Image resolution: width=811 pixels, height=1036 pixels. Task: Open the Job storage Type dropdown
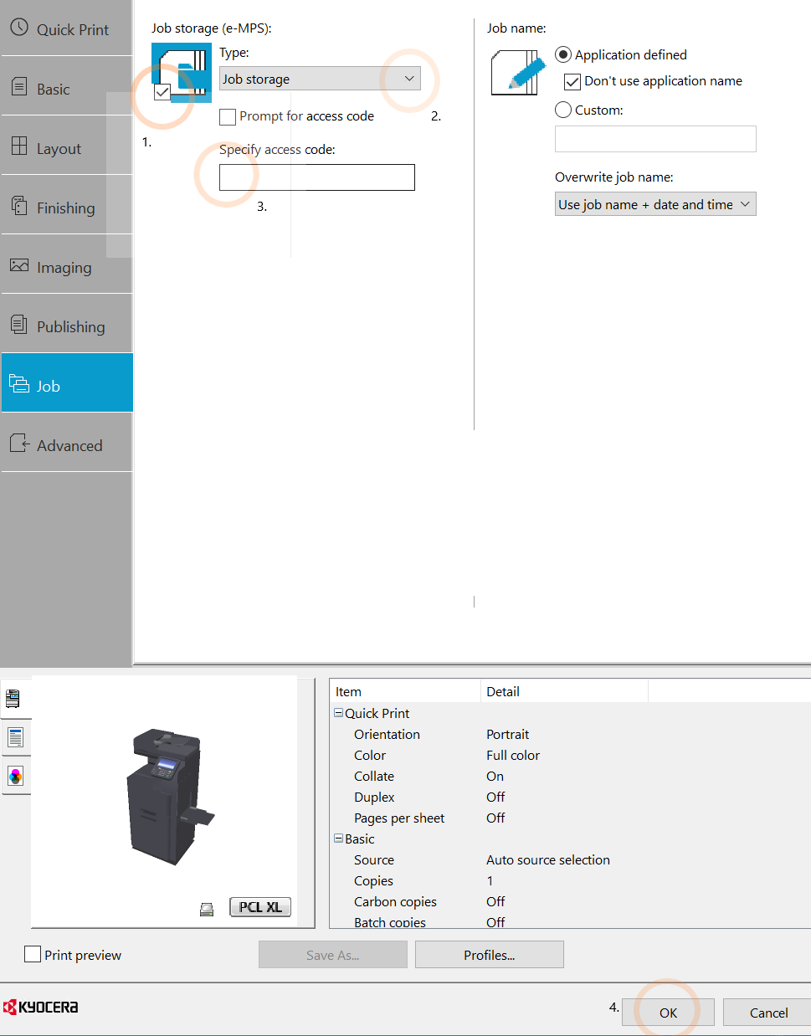320,79
